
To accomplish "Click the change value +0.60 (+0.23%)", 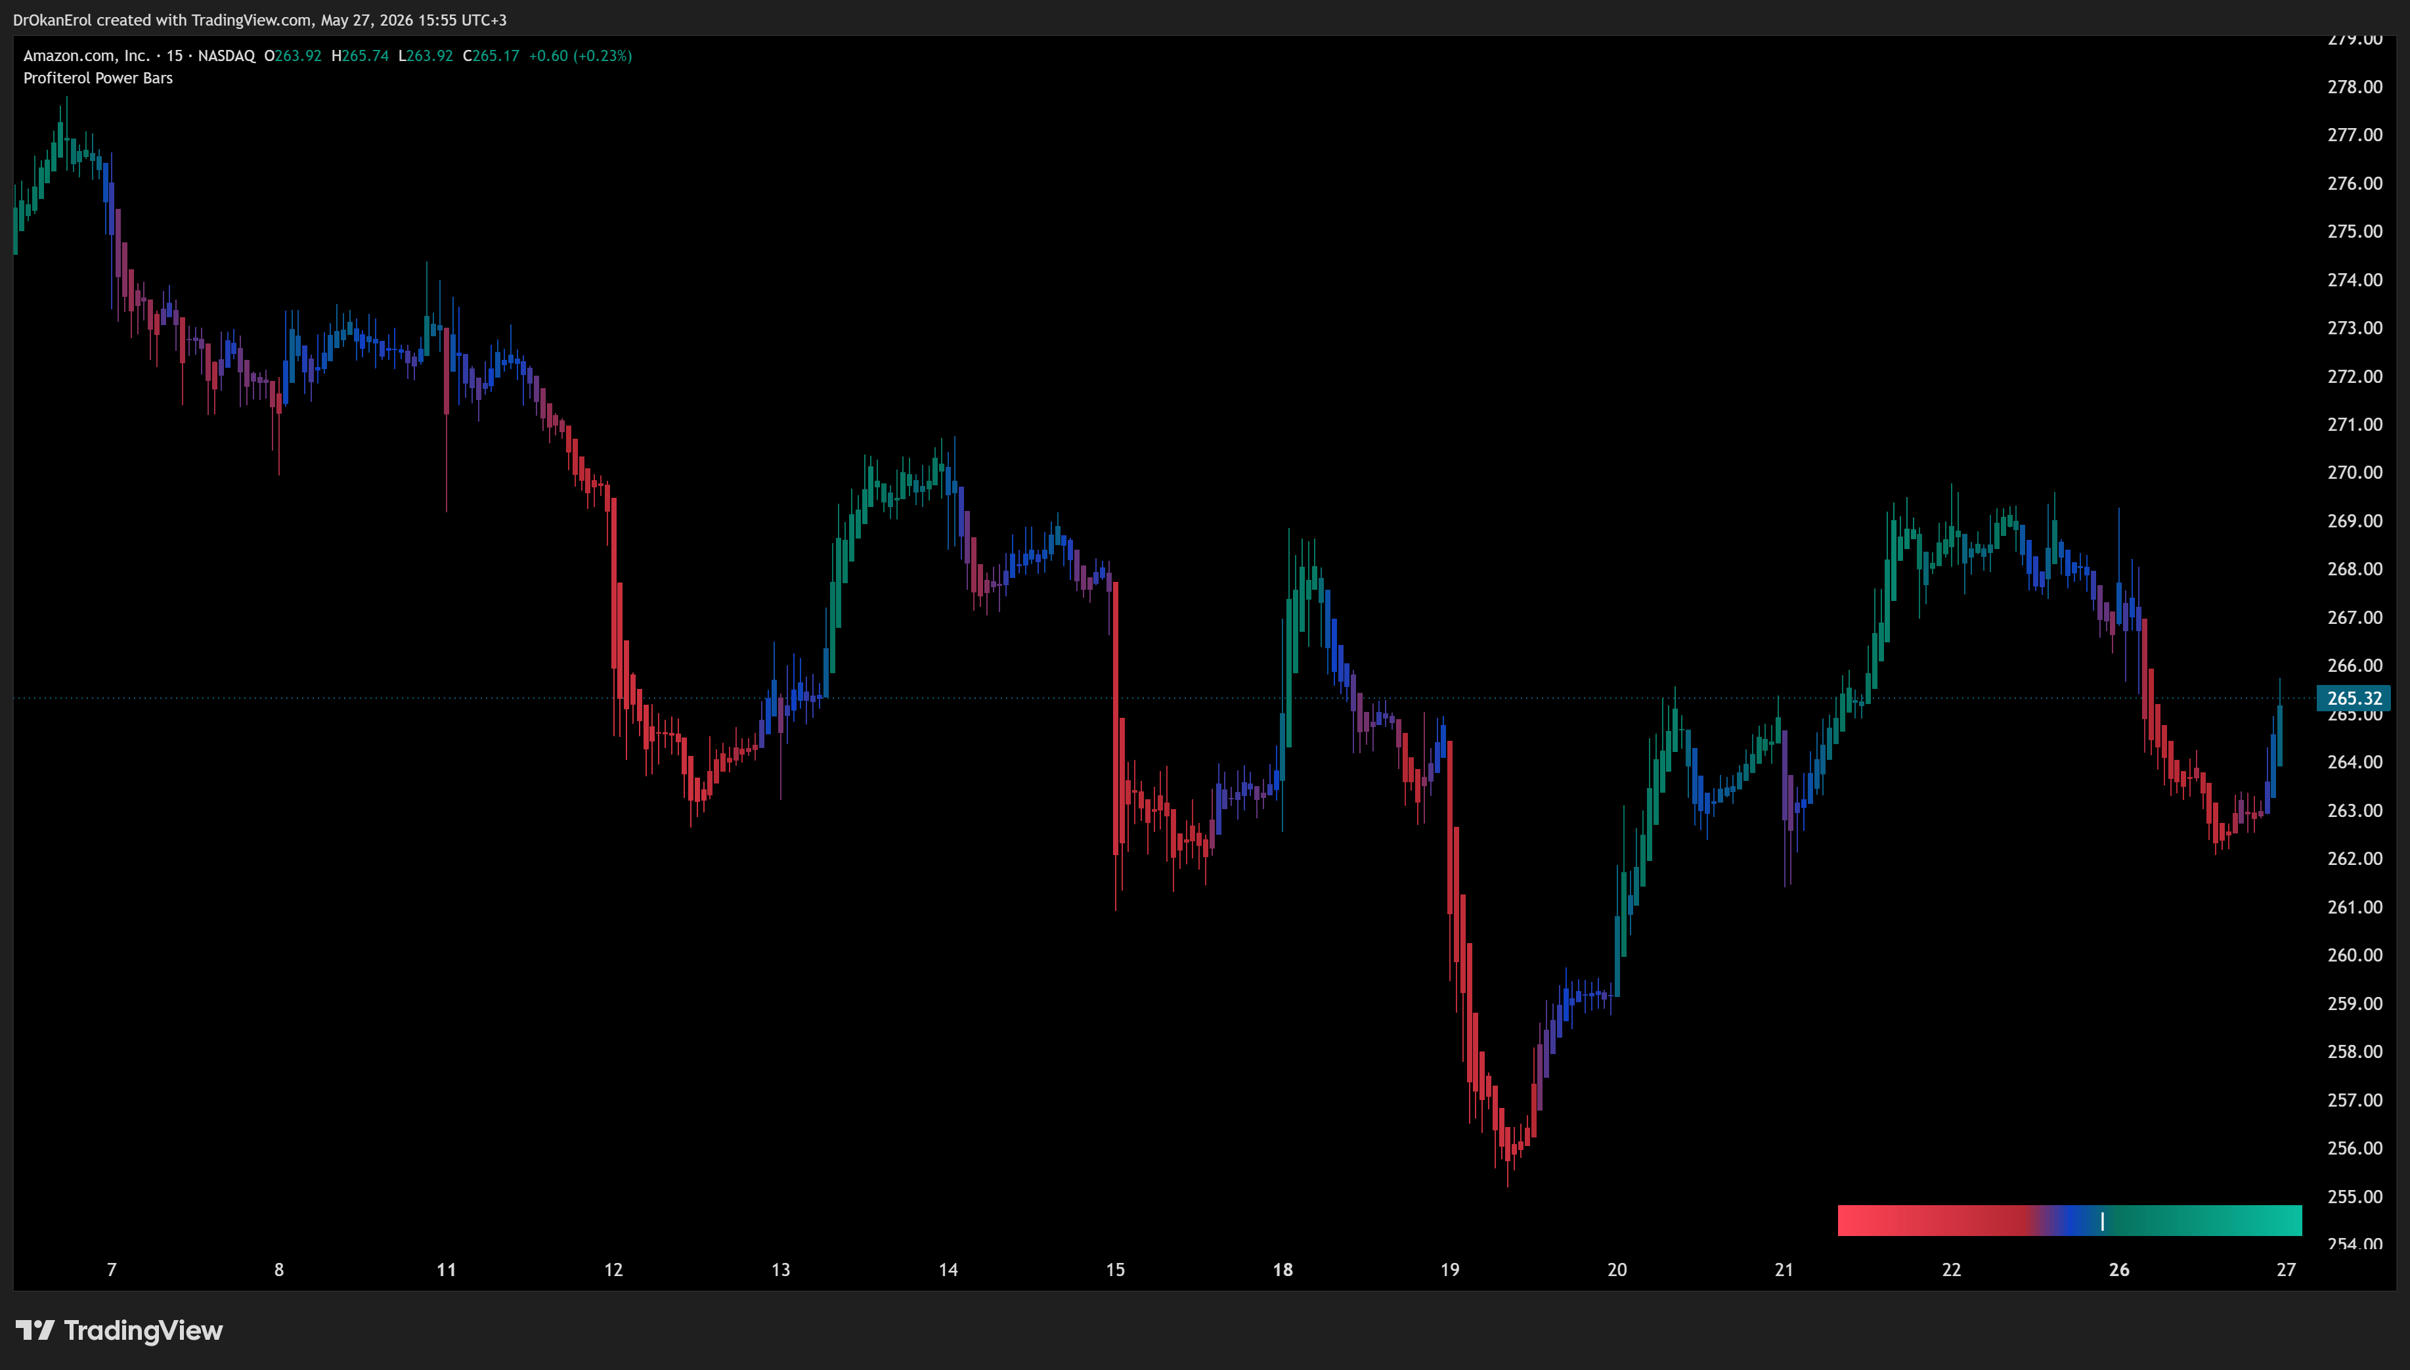I will [x=581, y=56].
